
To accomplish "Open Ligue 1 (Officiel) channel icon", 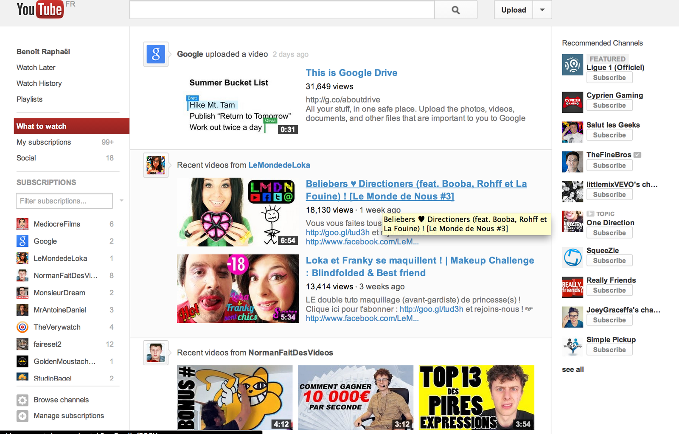I will [572, 65].
